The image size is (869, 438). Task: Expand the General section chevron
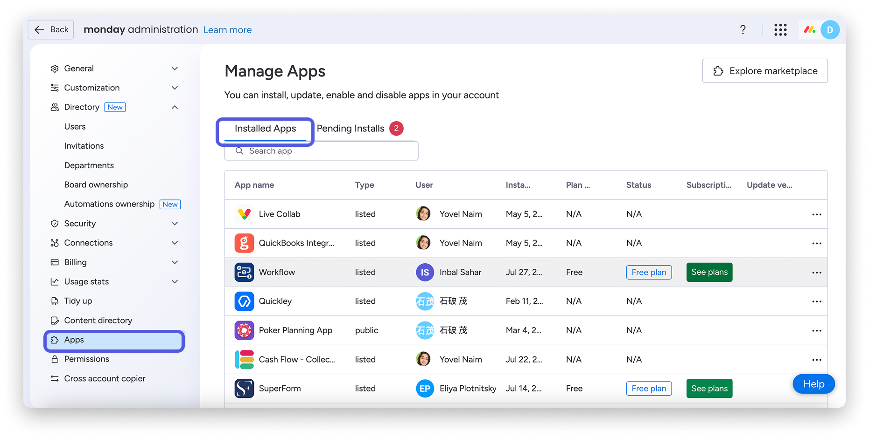point(175,68)
